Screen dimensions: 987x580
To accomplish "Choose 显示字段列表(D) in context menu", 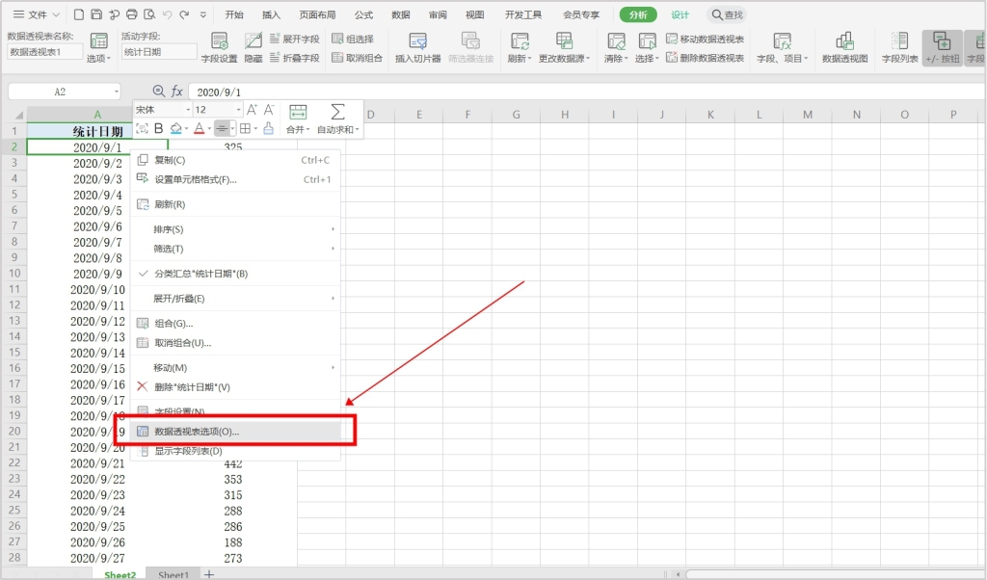I will click(x=235, y=450).
